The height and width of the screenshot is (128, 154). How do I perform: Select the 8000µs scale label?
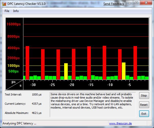(x=14, y=36)
